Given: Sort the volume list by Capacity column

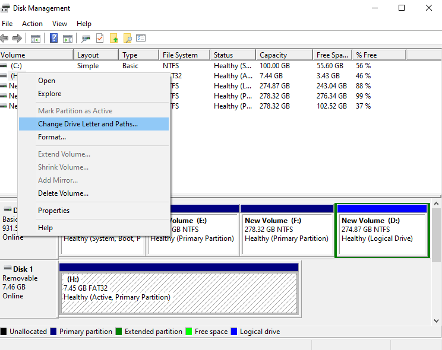Looking at the screenshot, I should click(284, 55).
